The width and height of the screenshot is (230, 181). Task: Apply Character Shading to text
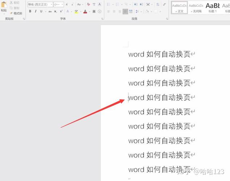94,11
